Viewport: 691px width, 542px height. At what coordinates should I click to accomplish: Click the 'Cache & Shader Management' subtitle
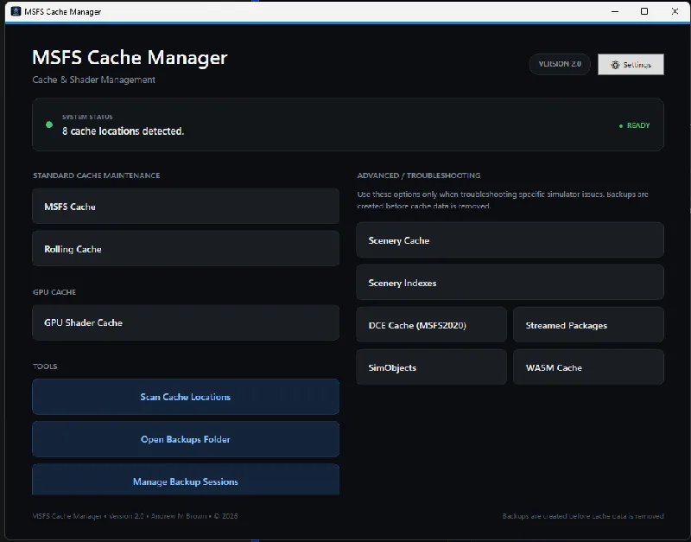pyautogui.click(x=93, y=80)
